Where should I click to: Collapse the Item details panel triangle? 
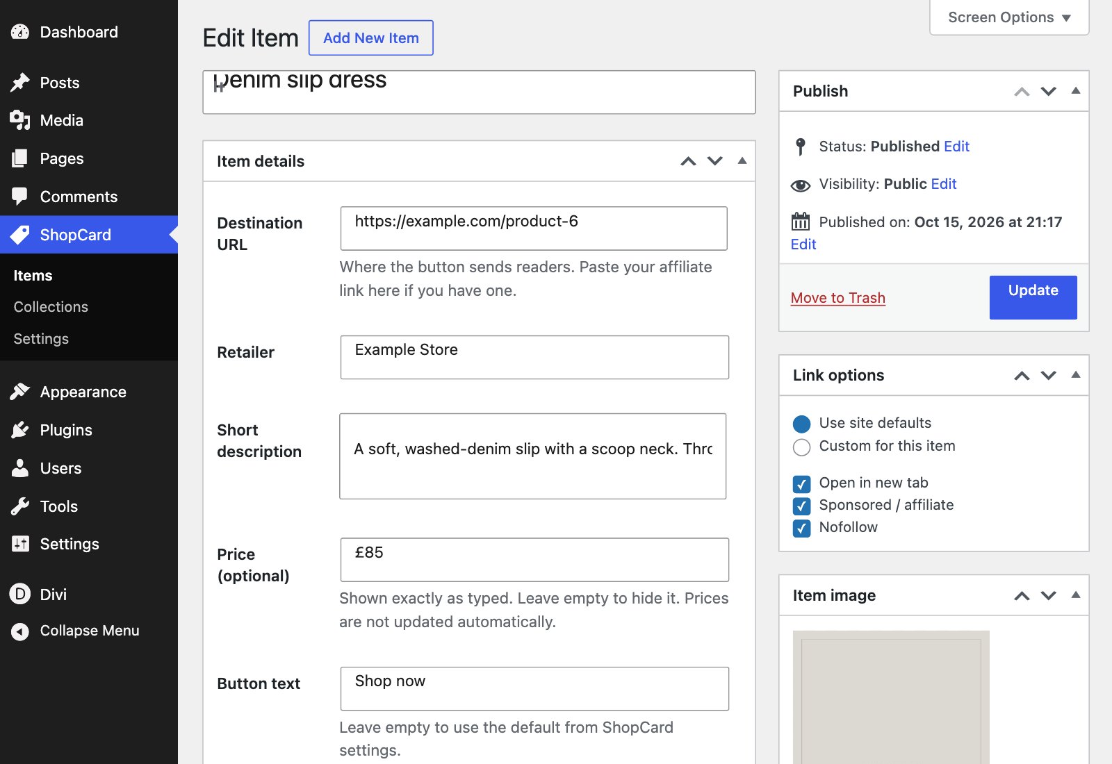[x=742, y=160]
